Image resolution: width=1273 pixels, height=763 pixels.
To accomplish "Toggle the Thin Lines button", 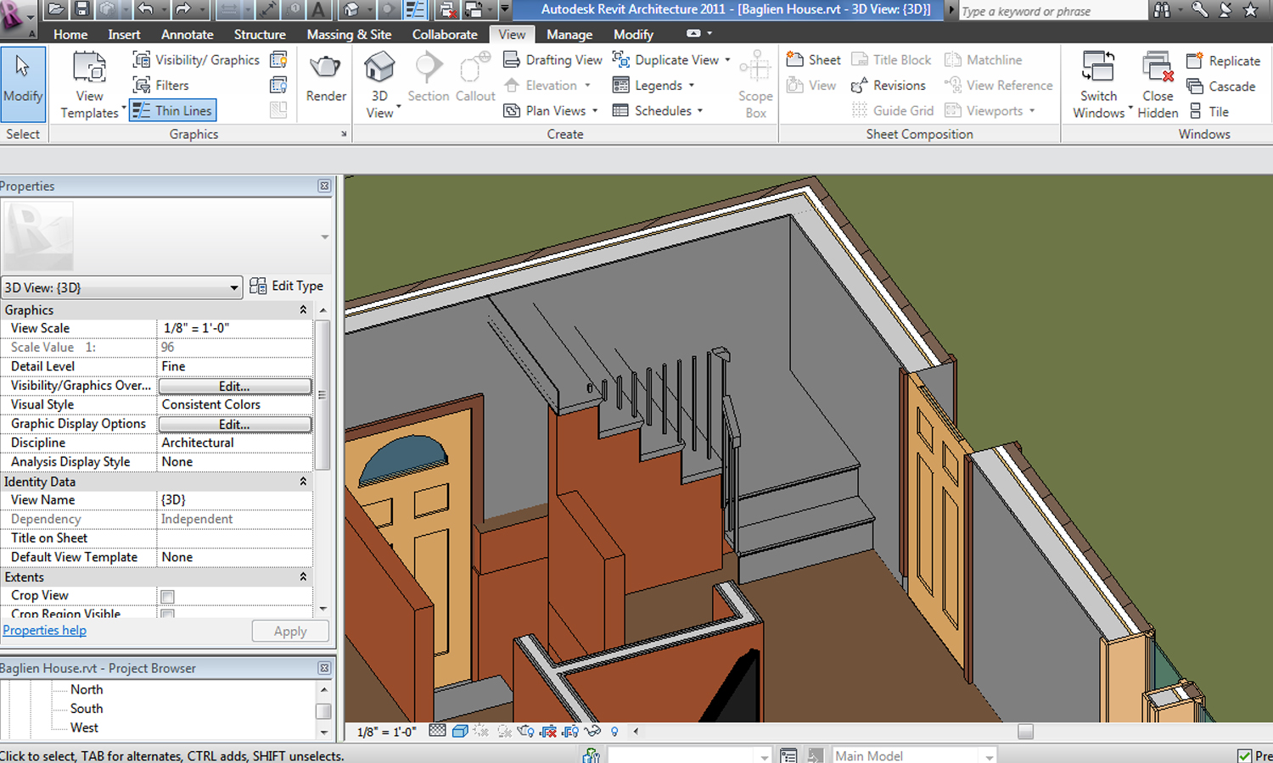I will click(172, 111).
